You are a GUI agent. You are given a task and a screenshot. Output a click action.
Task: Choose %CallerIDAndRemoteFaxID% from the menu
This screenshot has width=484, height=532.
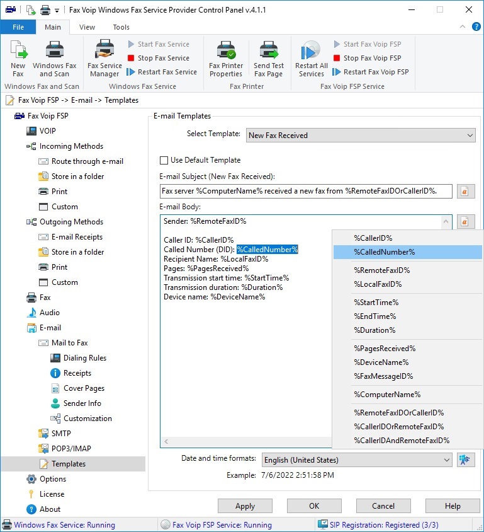pyautogui.click(x=408, y=441)
